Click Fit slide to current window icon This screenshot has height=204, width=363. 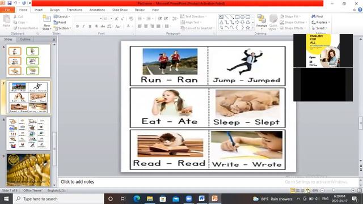(359, 190)
